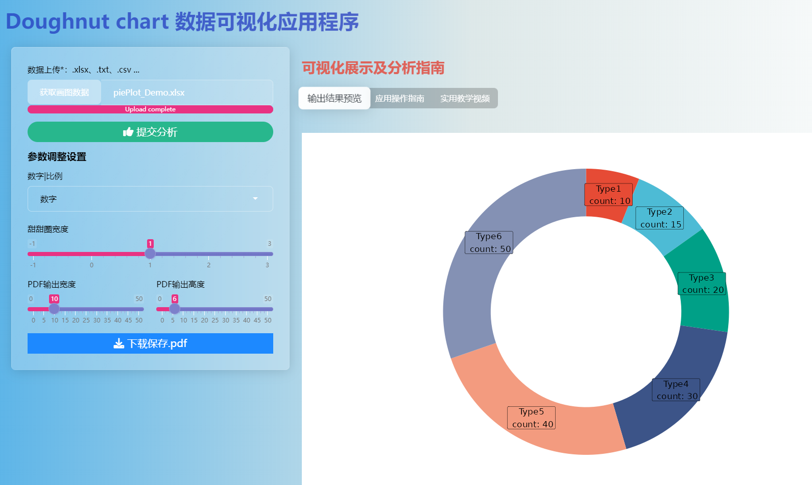Click the Type2 count: 15 label
812x485 pixels.
660,218
